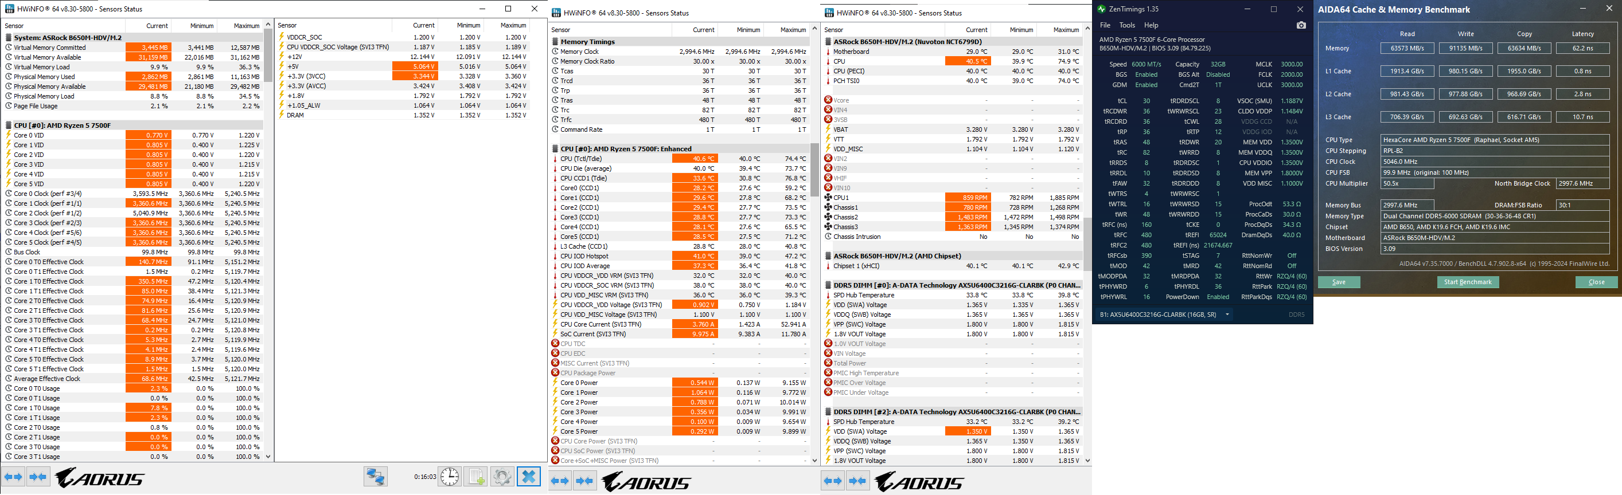Screen dimensions: 1622x495
Task: Select the 'DDR5 DIMM [#0]' sensor group header
Action: tap(953, 285)
